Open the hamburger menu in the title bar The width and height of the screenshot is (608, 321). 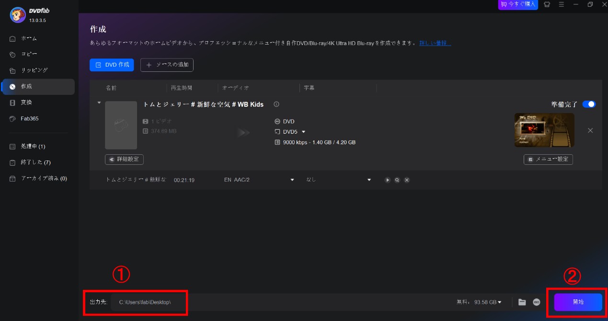coord(561,4)
